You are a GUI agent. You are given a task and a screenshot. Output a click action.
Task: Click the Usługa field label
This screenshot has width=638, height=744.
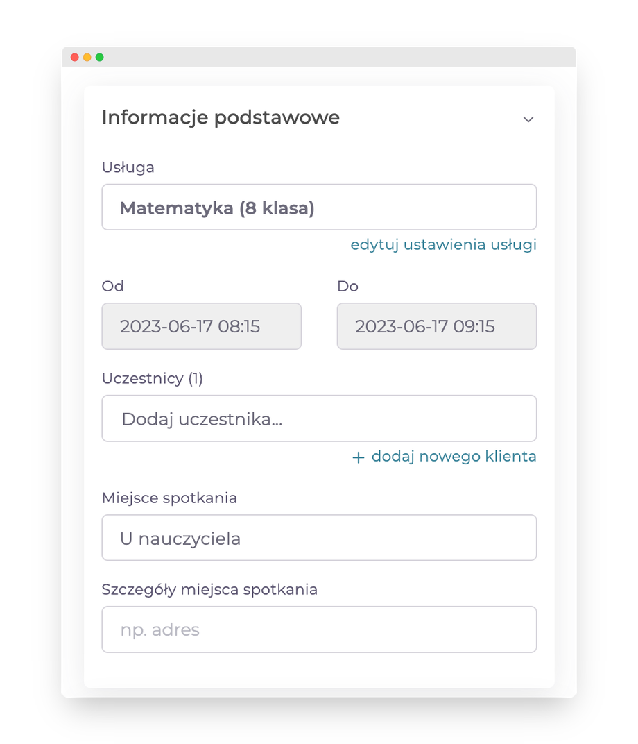tap(128, 167)
